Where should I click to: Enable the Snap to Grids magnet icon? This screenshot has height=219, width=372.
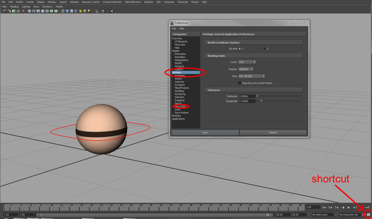(x=29, y=11)
